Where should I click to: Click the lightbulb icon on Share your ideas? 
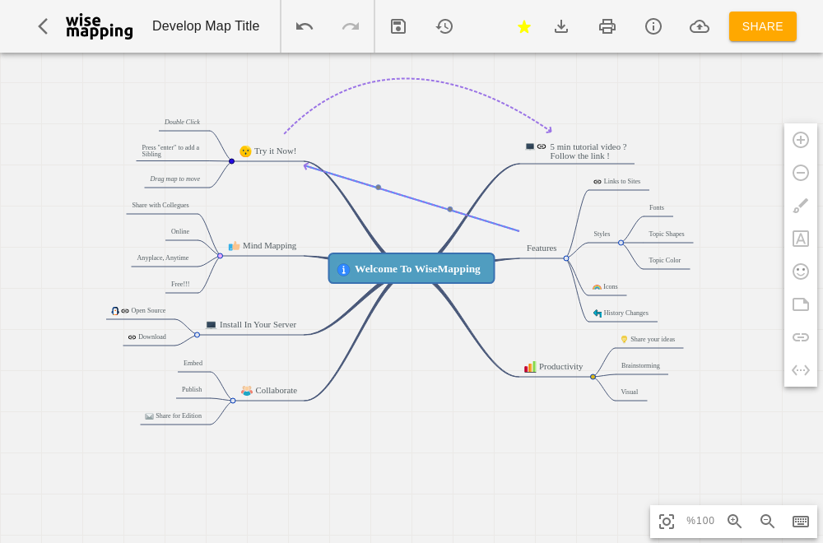[624, 340]
